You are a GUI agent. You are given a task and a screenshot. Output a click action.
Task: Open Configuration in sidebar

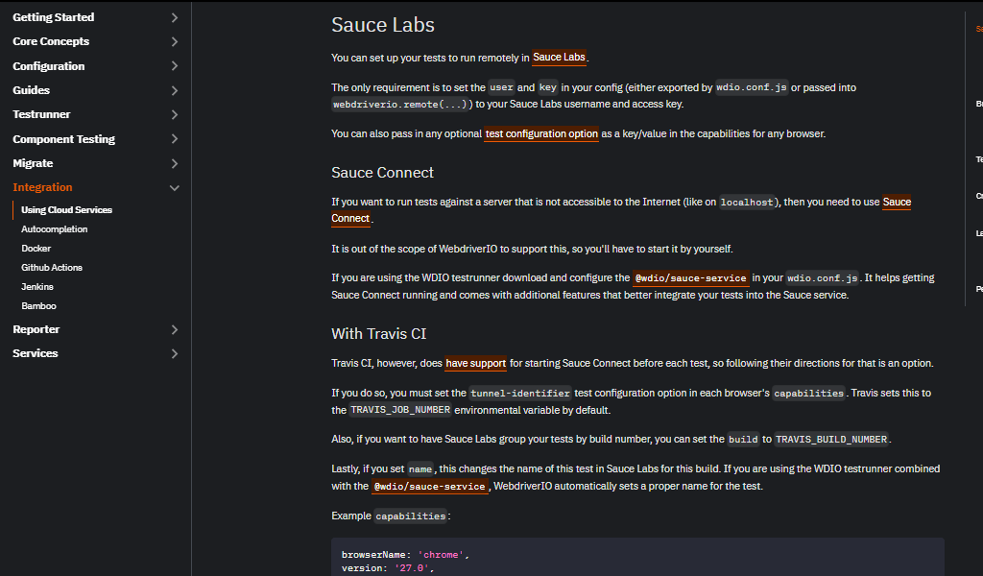48,66
